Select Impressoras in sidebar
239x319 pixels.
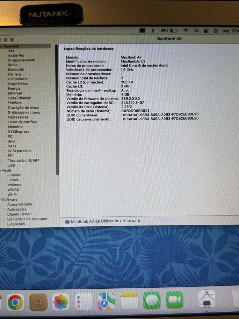click(x=18, y=117)
